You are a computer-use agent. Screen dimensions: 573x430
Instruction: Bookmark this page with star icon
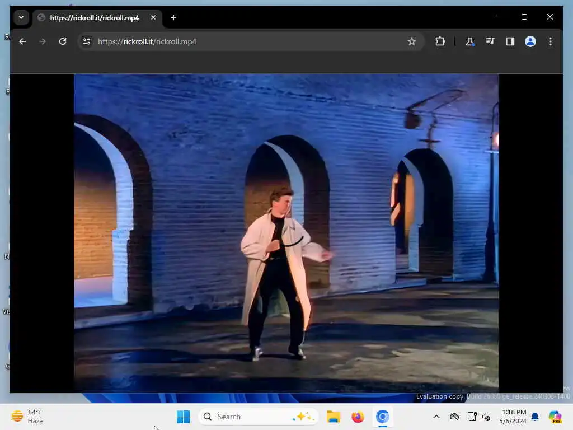pos(412,41)
